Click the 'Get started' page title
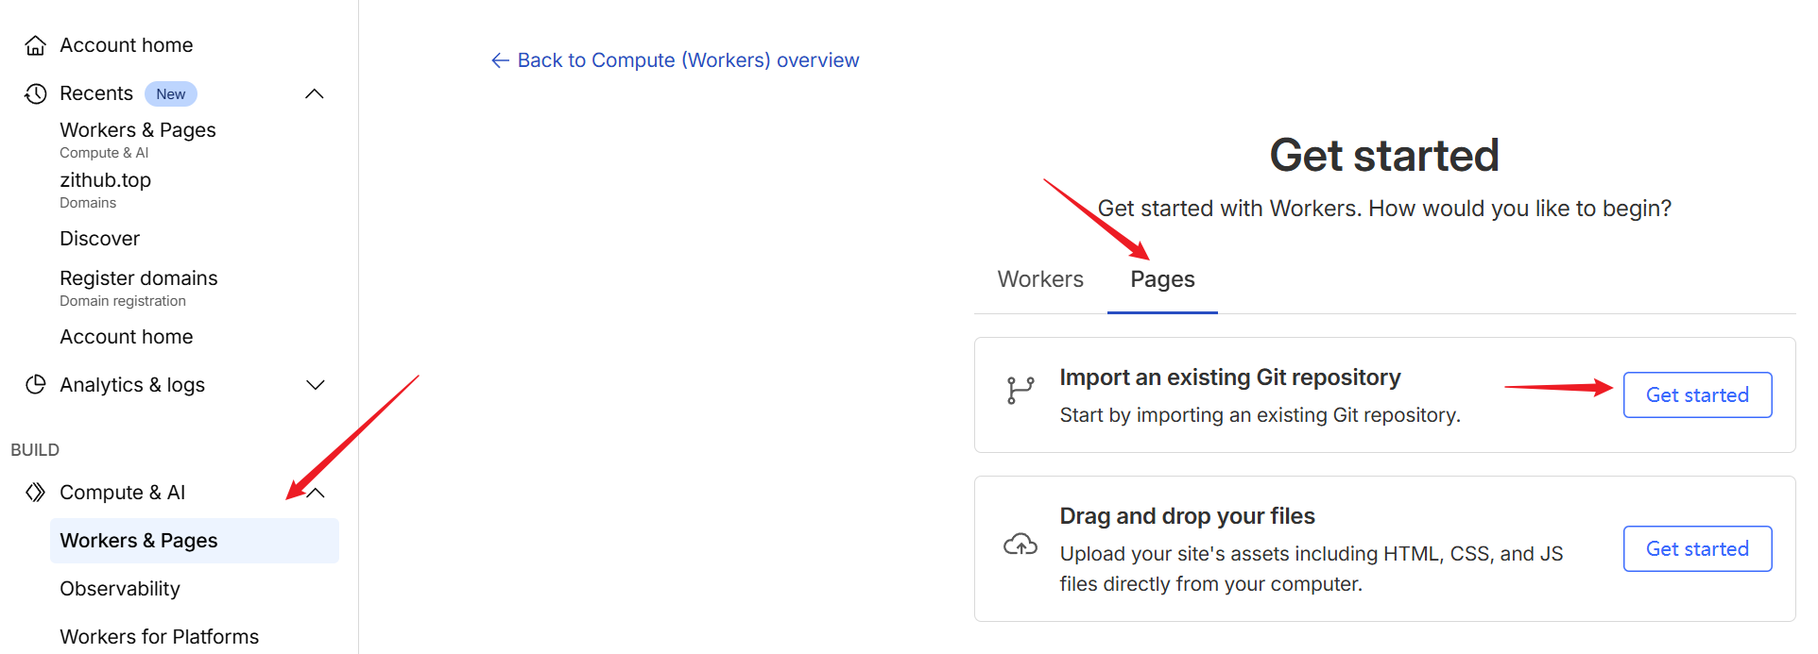 [1384, 155]
